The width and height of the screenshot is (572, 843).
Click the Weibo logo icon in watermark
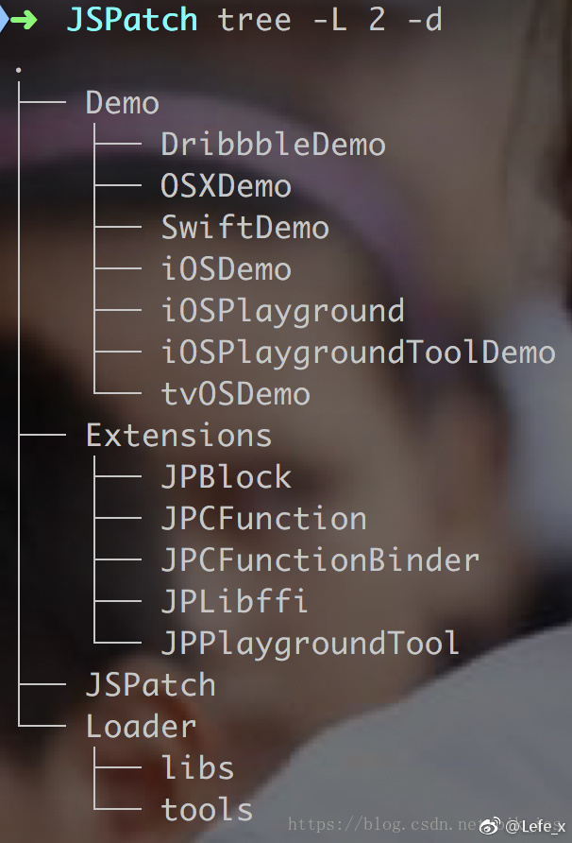tap(491, 825)
